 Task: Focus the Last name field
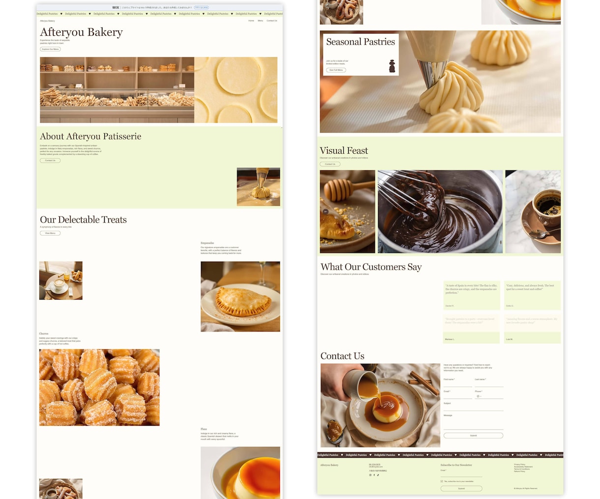[489, 384]
